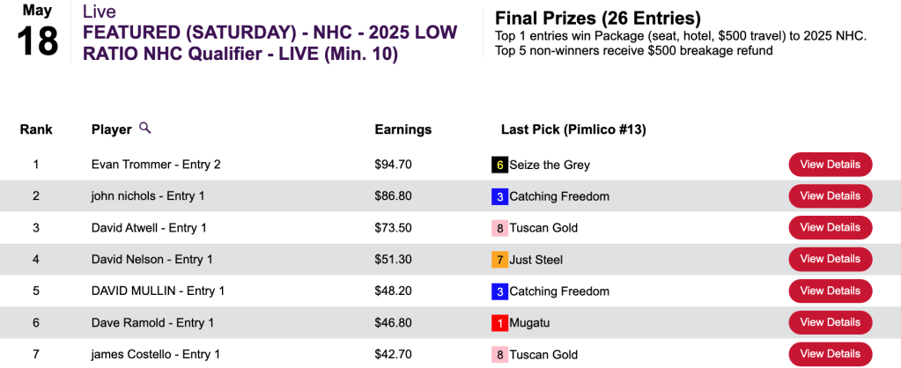View details for Evan Trommer Entry 2
The width and height of the screenshot is (901, 368).
830,165
